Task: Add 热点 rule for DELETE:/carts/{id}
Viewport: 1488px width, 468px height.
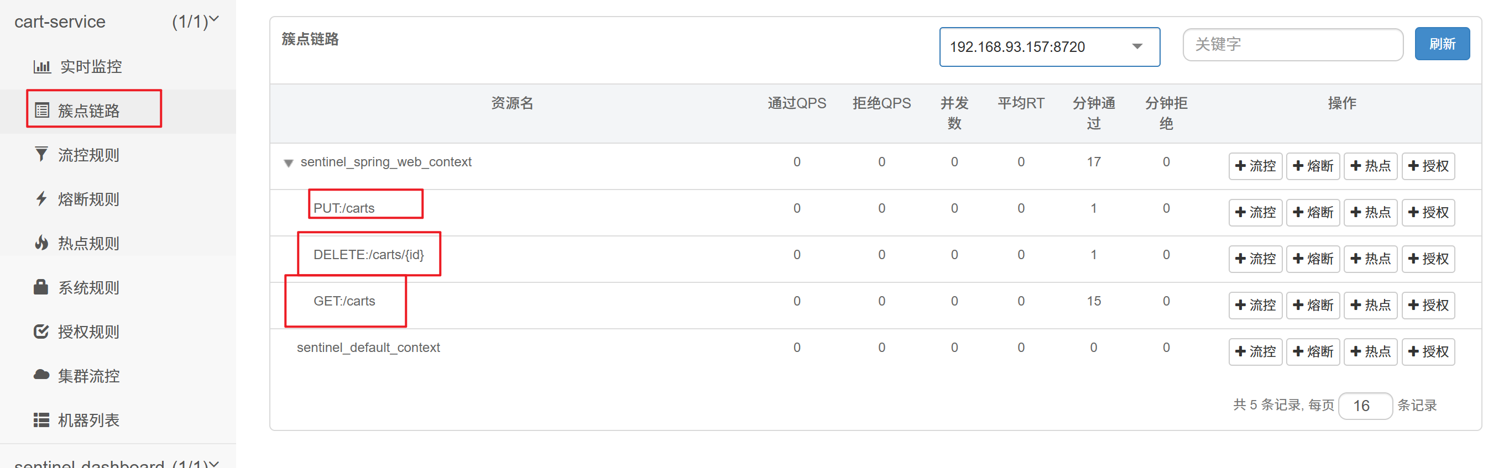Action: pos(1371,259)
